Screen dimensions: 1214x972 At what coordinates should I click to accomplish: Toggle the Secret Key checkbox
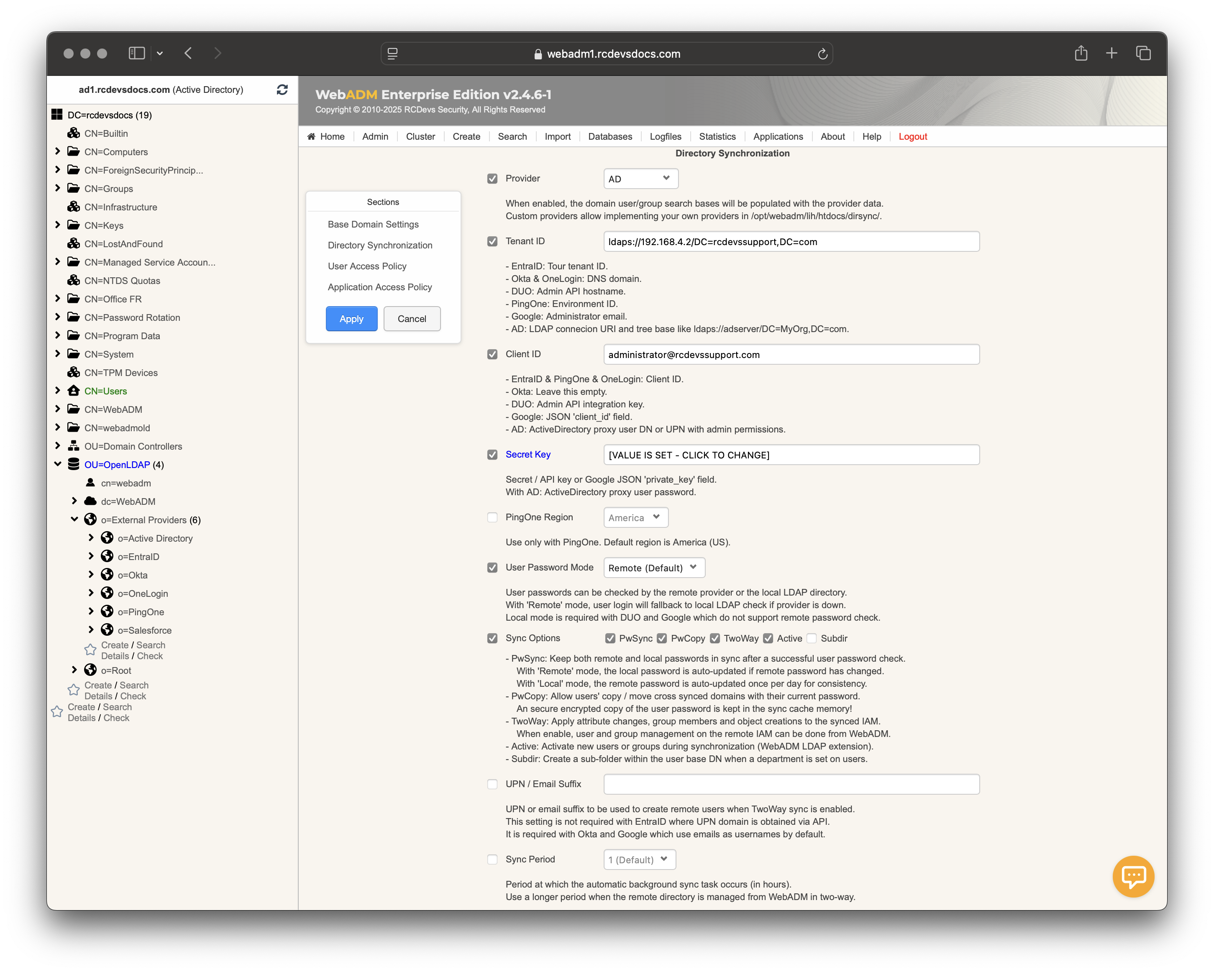(x=492, y=455)
